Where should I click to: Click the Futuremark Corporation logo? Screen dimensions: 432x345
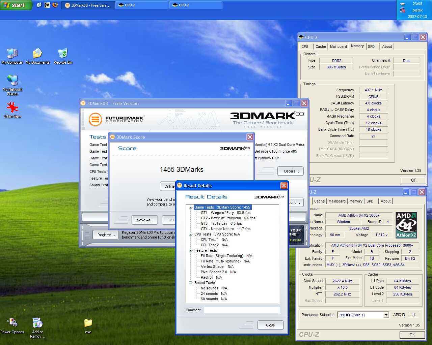116,119
